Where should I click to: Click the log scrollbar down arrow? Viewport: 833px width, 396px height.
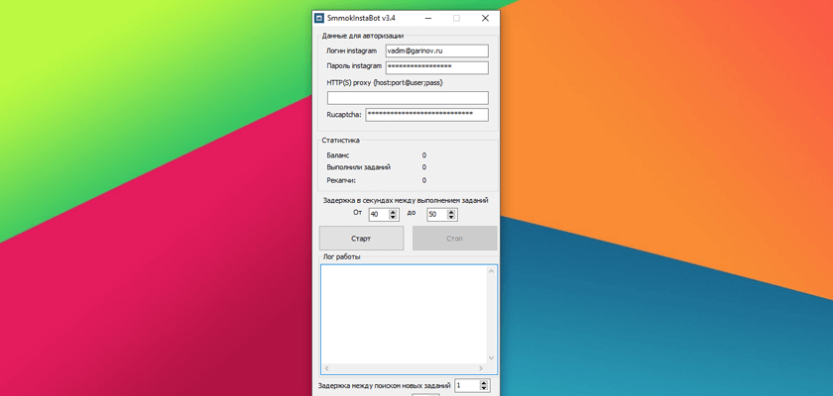point(491,357)
